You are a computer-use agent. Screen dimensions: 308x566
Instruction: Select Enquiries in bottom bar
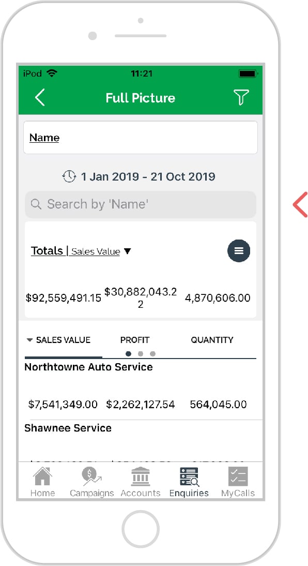coord(189,482)
